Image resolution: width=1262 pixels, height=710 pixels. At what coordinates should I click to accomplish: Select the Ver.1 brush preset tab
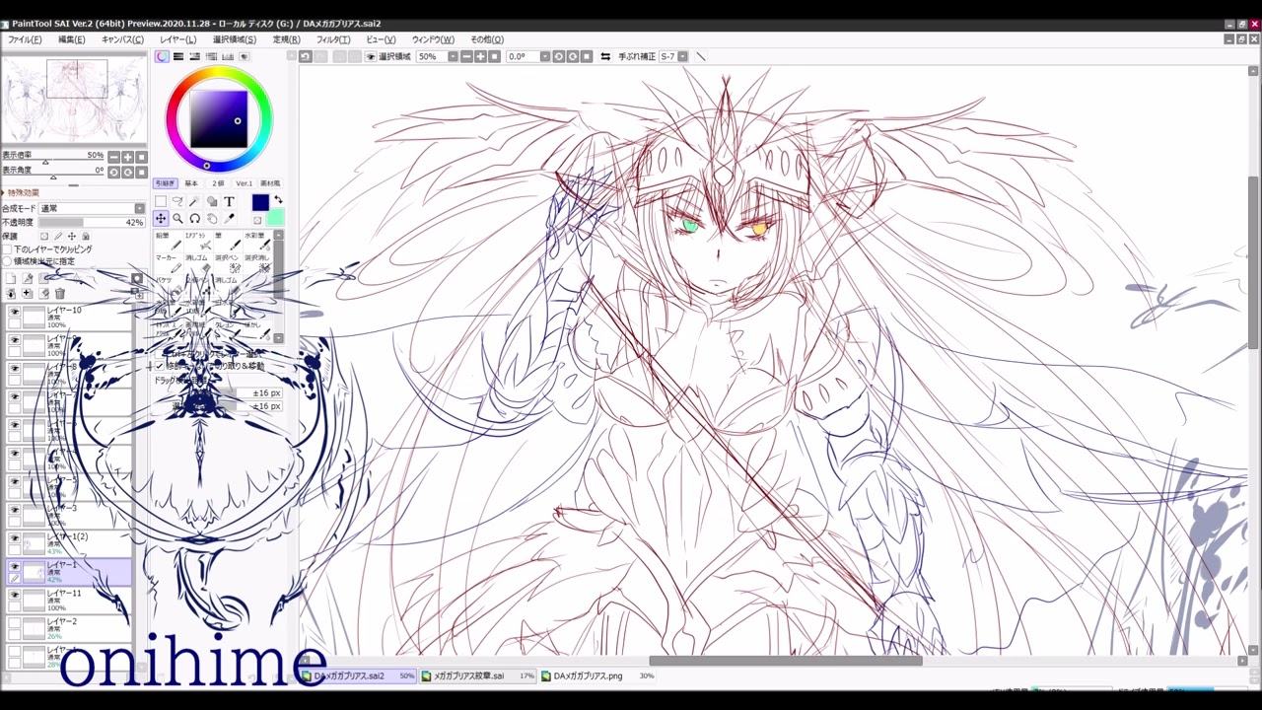point(244,183)
